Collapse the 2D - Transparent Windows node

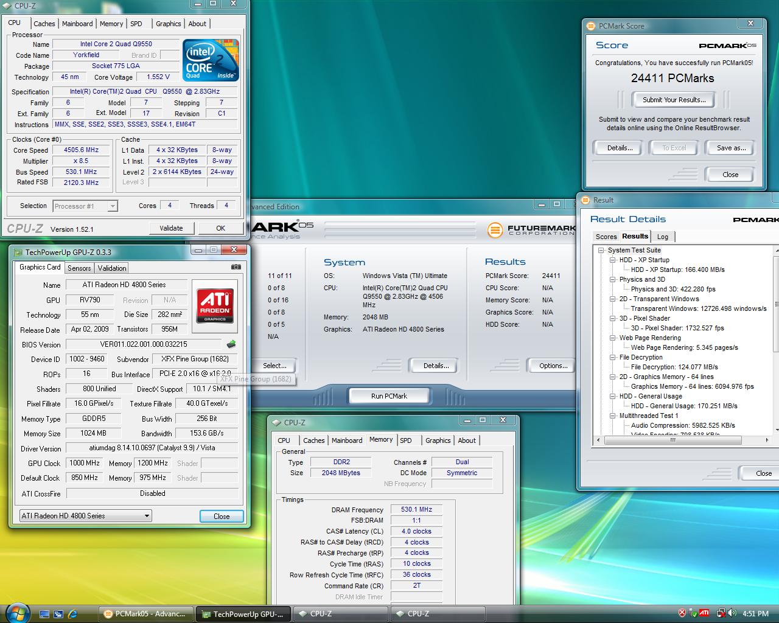pyautogui.click(x=613, y=299)
